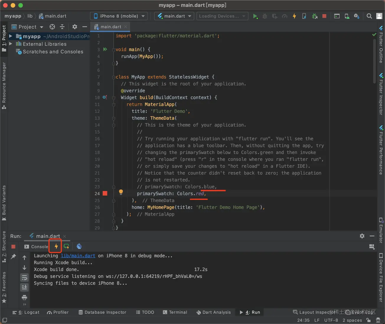Image resolution: width=385 pixels, height=324 pixels.
Task: Open the Dart Analysis tool window
Action: (213, 312)
